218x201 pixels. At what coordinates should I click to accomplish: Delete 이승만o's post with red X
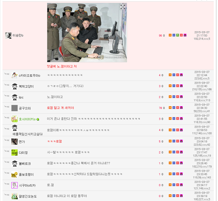click(x=181, y=35)
